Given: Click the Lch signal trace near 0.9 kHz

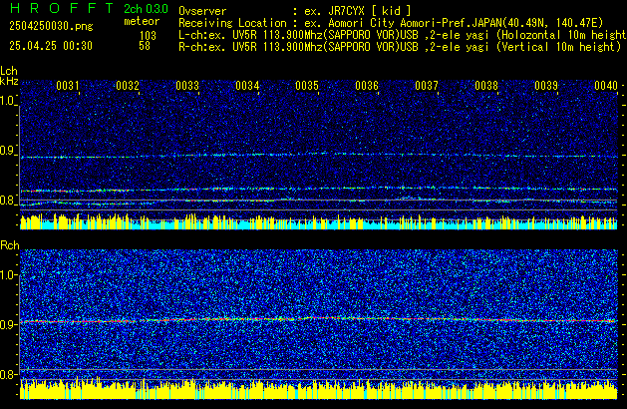Looking at the screenshot, I should [x=319, y=156].
